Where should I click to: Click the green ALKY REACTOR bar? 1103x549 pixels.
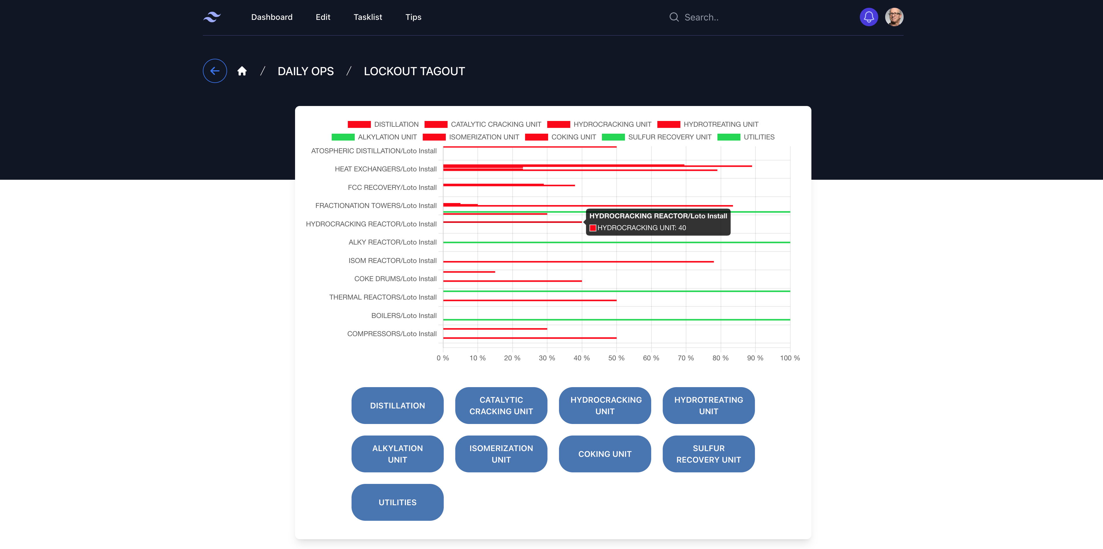tap(617, 243)
